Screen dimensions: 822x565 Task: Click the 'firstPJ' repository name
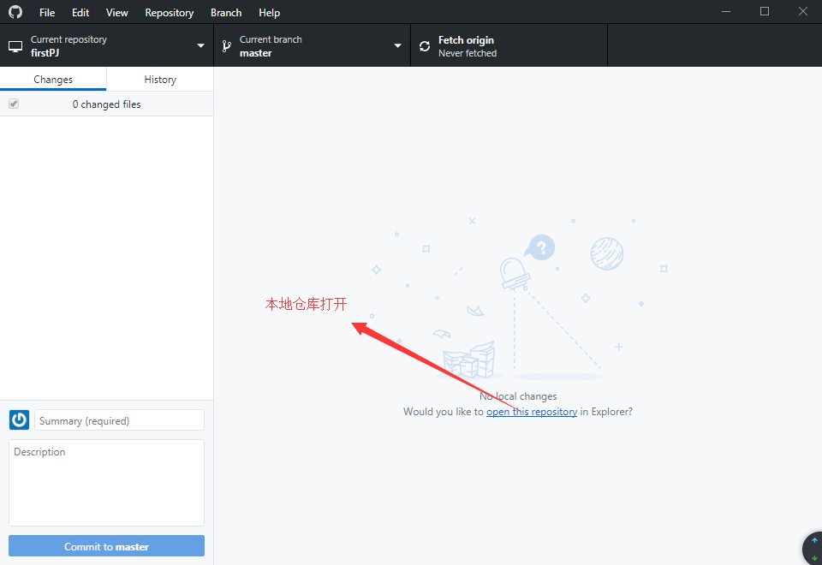pos(45,53)
